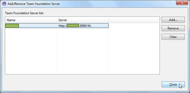The image size is (190, 93).
Task: Click the Add... button
Action: click(x=173, y=20)
